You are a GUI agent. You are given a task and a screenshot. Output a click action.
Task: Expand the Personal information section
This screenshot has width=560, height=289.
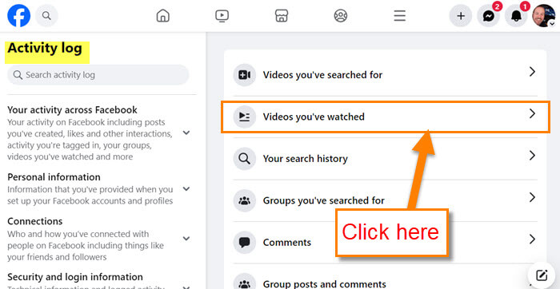186,189
